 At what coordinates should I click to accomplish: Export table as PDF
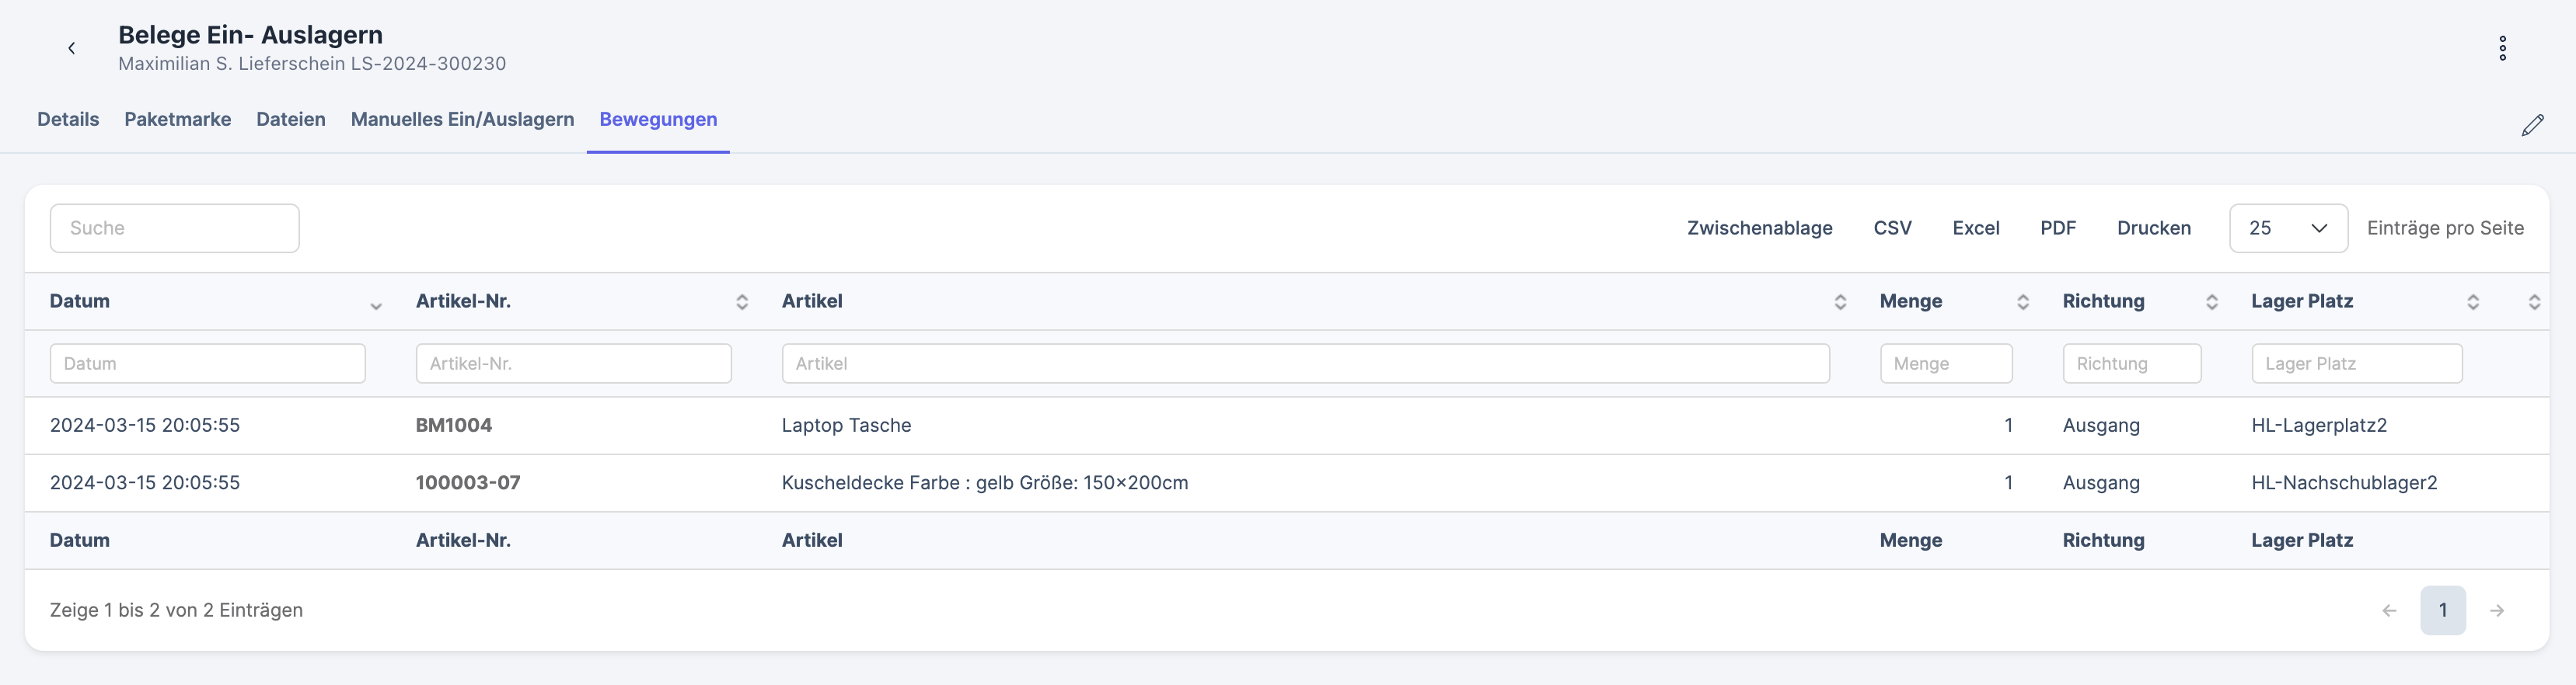coord(2057,228)
